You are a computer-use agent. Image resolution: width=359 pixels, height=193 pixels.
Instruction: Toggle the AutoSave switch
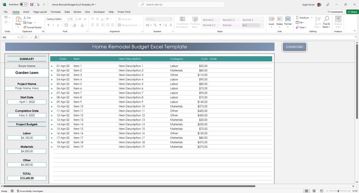(24, 5)
